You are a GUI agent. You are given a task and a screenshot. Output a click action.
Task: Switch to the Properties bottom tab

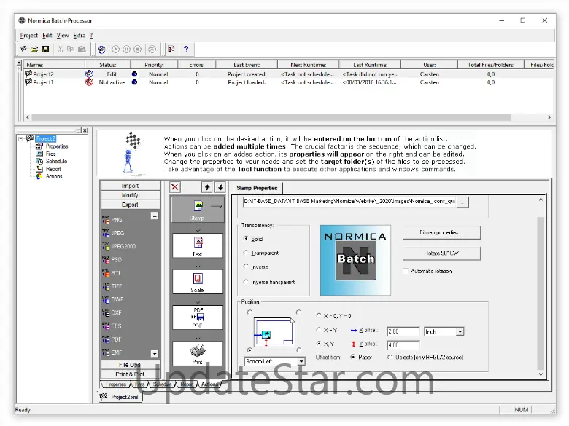point(116,384)
